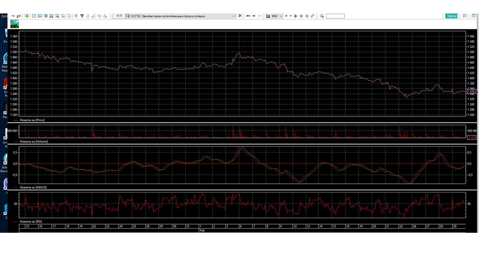The image size is (479, 269).
Task: Click the first hand icon after T
Action: tap(88, 16)
